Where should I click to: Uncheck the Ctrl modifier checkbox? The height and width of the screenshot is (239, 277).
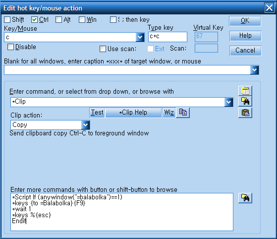[34, 19]
